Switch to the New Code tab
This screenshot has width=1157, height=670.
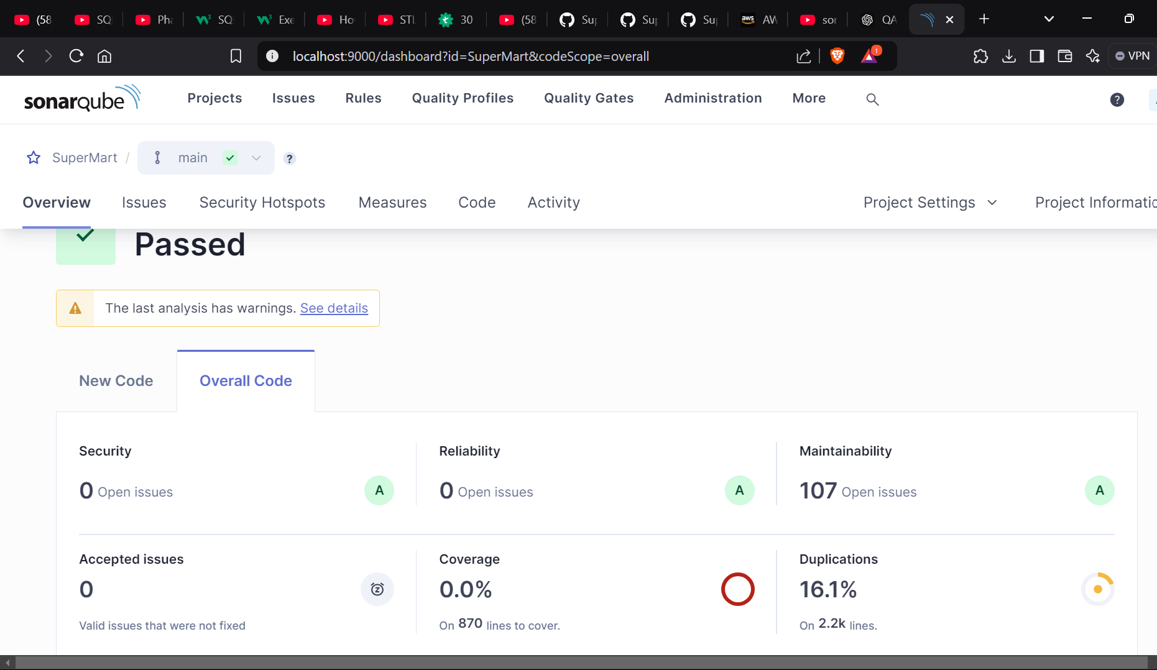tap(116, 381)
